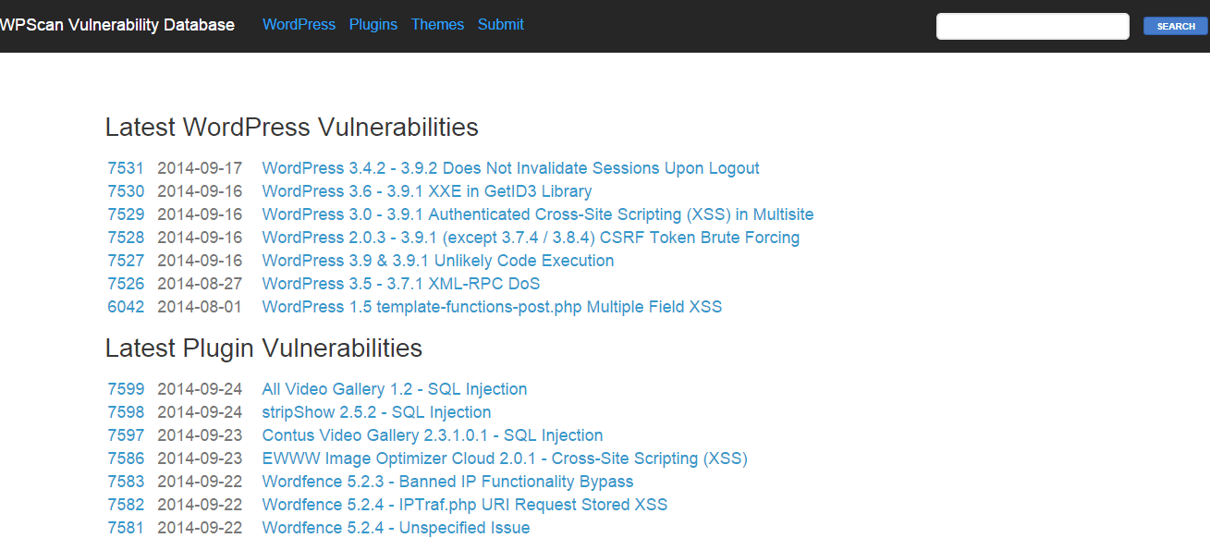View All Video Gallery SQL Injection details
This screenshot has height=538, width=1210.
(395, 388)
